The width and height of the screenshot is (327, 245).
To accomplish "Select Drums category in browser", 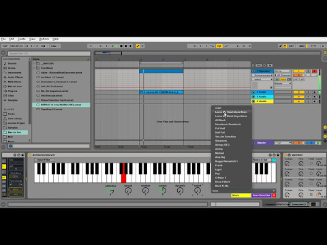I will click(x=12, y=68).
